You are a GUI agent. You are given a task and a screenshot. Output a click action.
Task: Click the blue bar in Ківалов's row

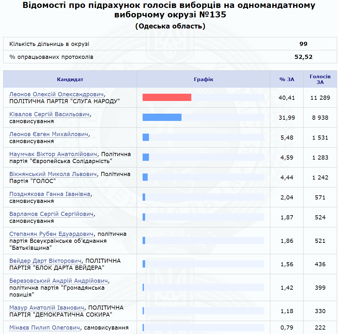pos(162,117)
